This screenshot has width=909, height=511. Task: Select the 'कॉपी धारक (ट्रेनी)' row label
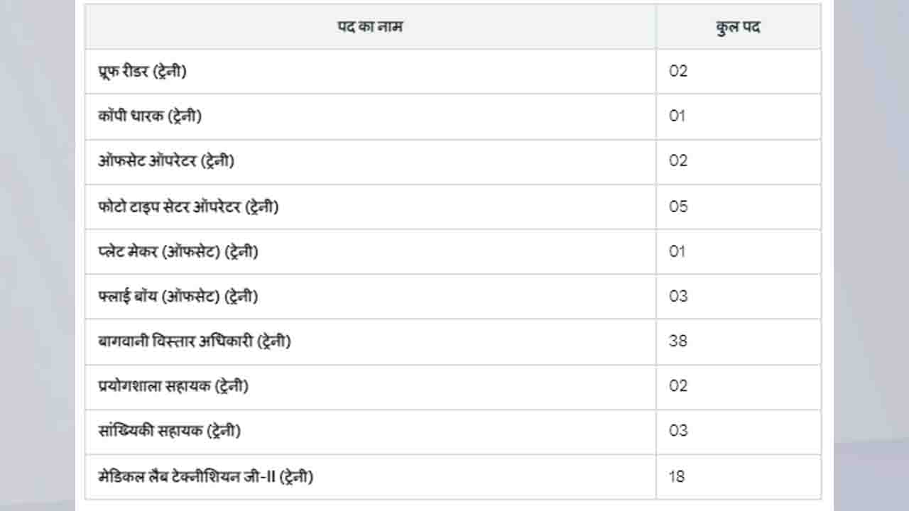[150, 116]
